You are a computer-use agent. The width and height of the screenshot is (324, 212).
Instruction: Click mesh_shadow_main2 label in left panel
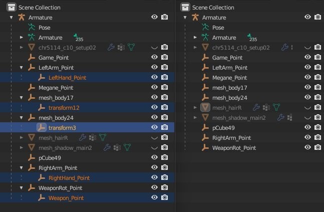(x=65, y=148)
